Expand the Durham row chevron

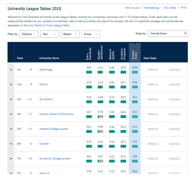tap(11, 144)
